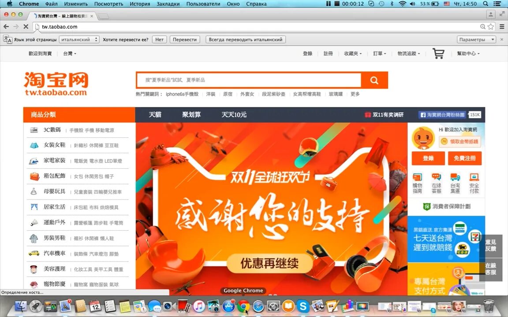Expand the 收藏夾 favorites dropdown

pyautogui.click(x=353, y=53)
